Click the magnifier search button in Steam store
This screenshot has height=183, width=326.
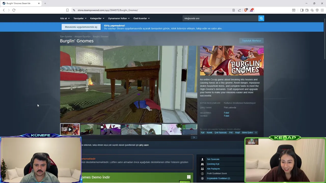(261, 18)
